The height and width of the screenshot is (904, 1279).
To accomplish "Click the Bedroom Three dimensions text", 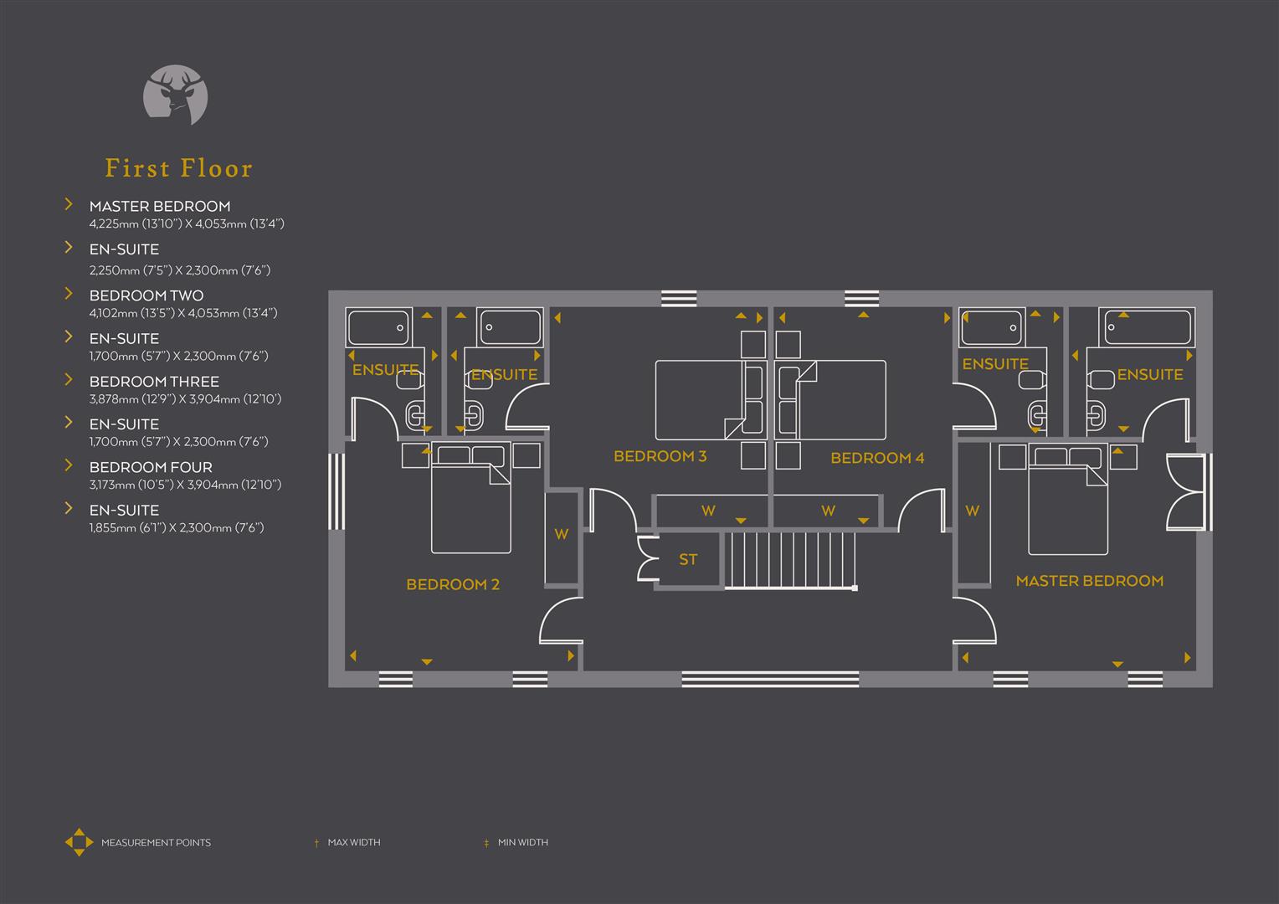I will point(185,399).
